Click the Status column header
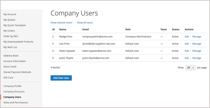 pyautogui.click(x=176, y=29)
